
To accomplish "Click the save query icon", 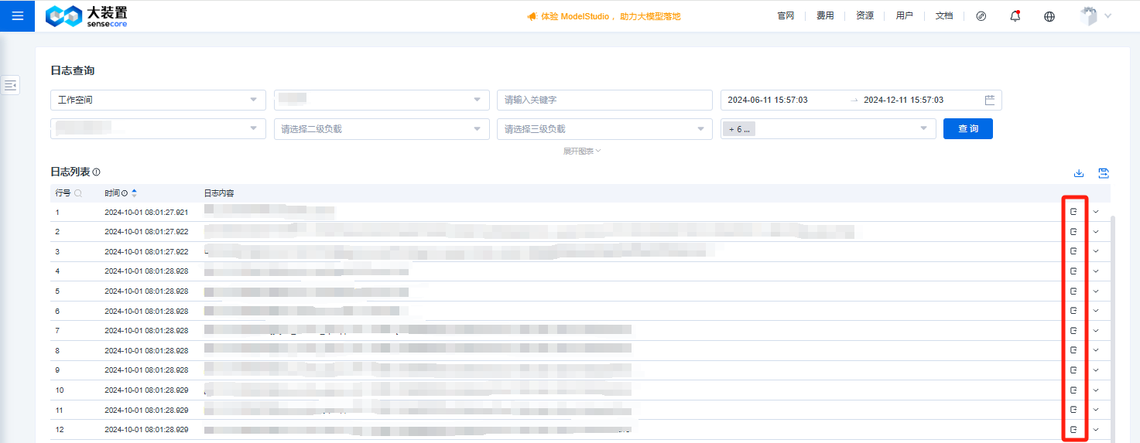I will pyautogui.click(x=1104, y=173).
